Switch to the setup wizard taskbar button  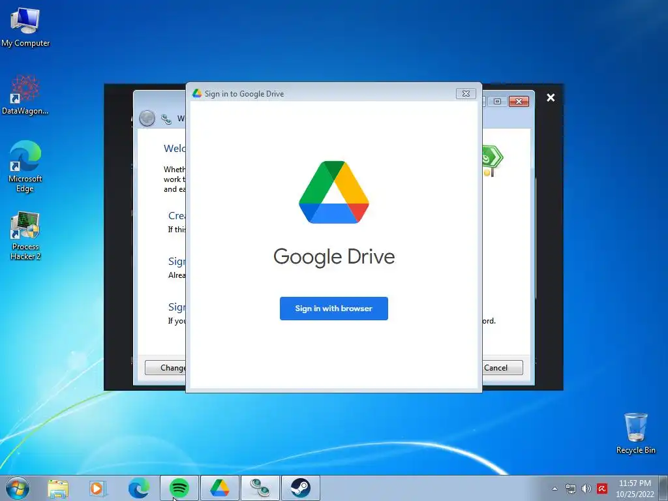point(260,488)
